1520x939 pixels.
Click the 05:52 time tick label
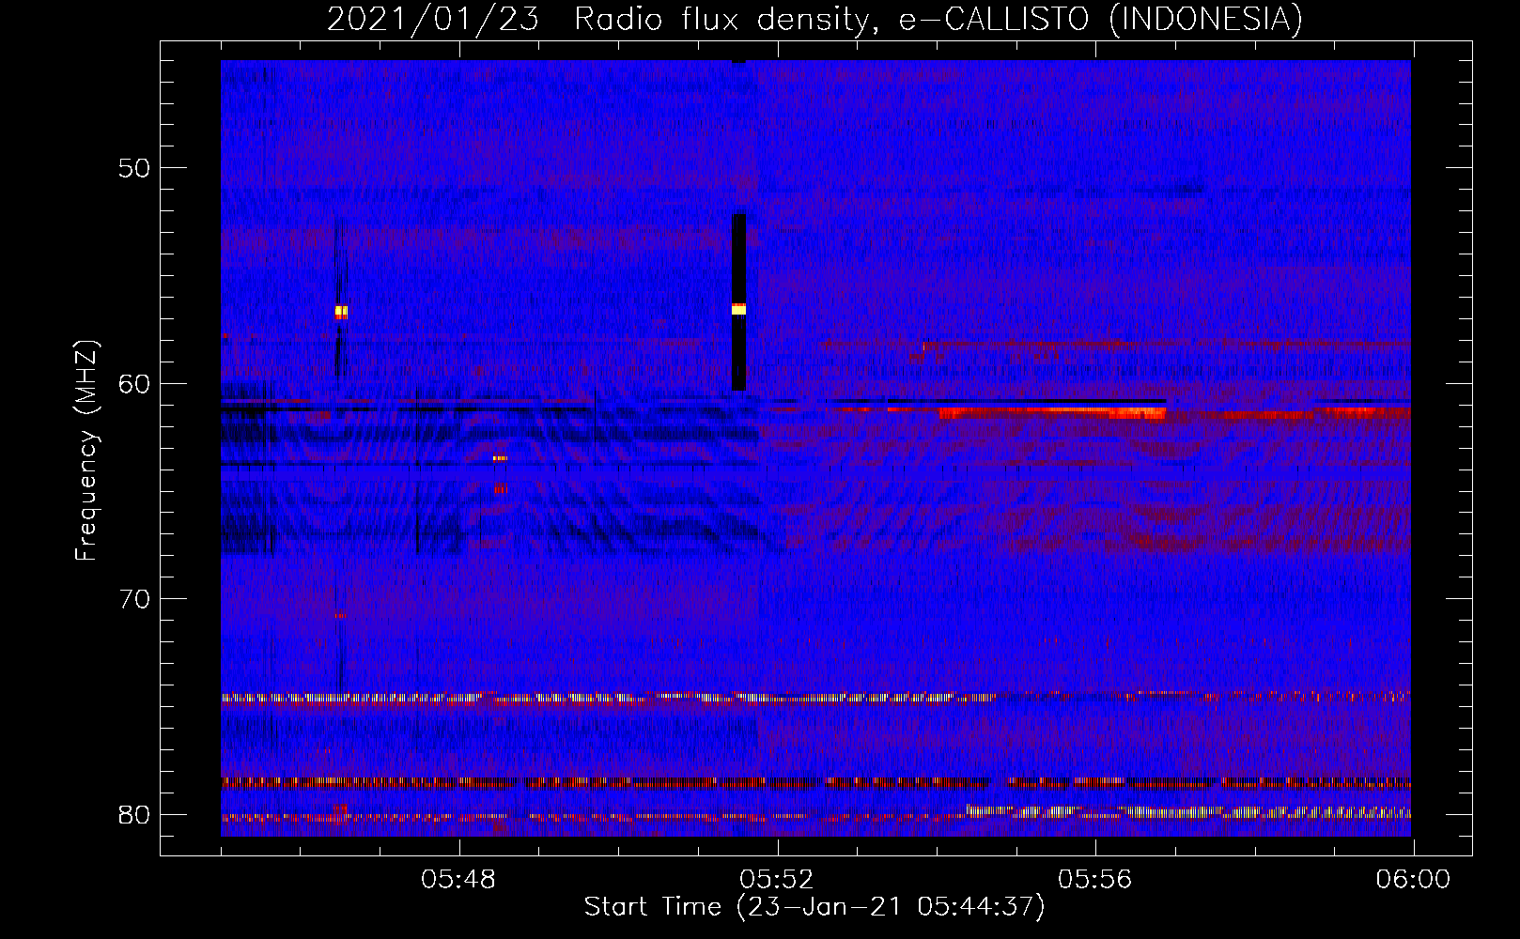coord(777,880)
